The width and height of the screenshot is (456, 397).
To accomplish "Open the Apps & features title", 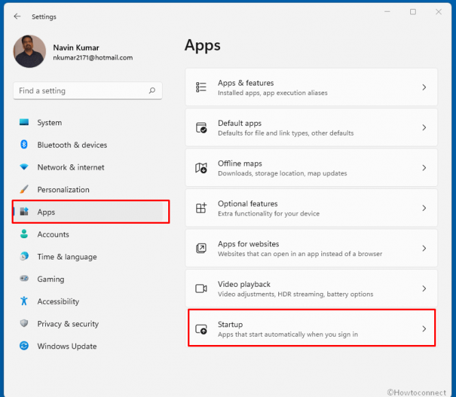I will pyautogui.click(x=245, y=83).
